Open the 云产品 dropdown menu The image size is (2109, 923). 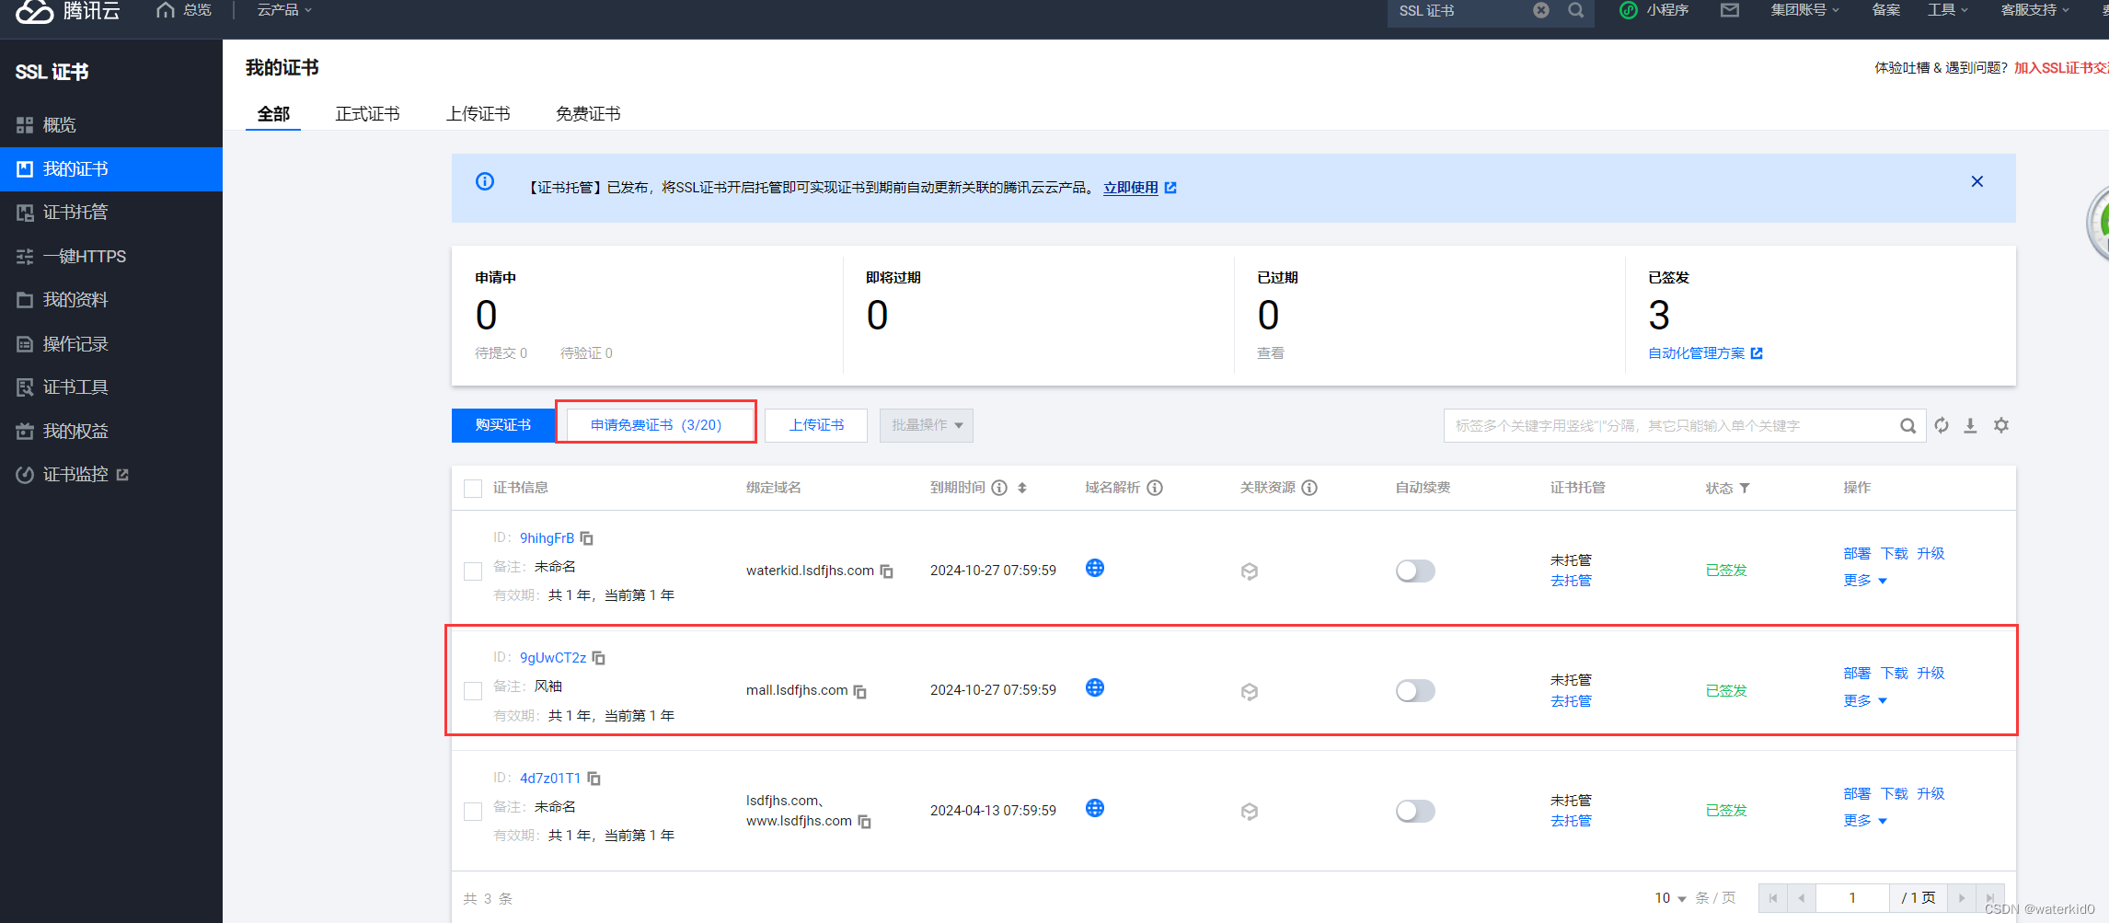[x=284, y=10]
